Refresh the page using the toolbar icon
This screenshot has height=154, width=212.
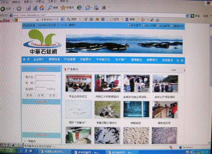click(x=35, y=8)
